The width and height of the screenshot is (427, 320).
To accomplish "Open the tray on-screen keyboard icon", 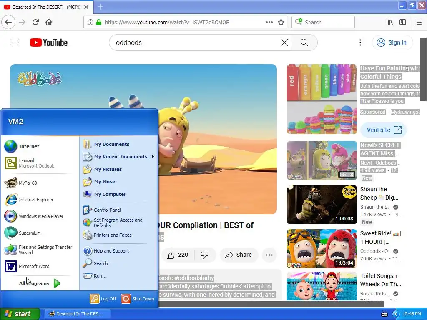I will click(x=384, y=314).
